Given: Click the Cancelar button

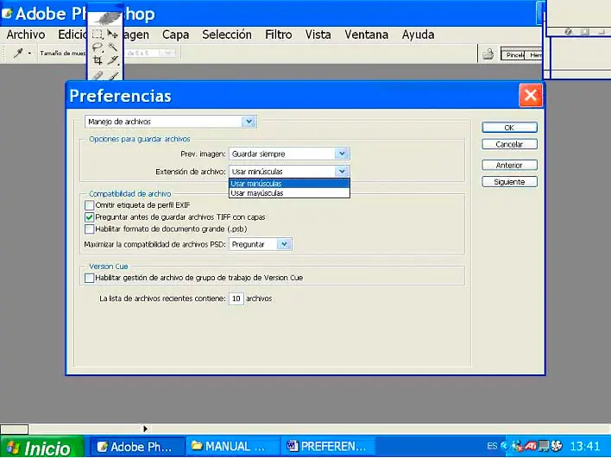Looking at the screenshot, I should (509, 144).
